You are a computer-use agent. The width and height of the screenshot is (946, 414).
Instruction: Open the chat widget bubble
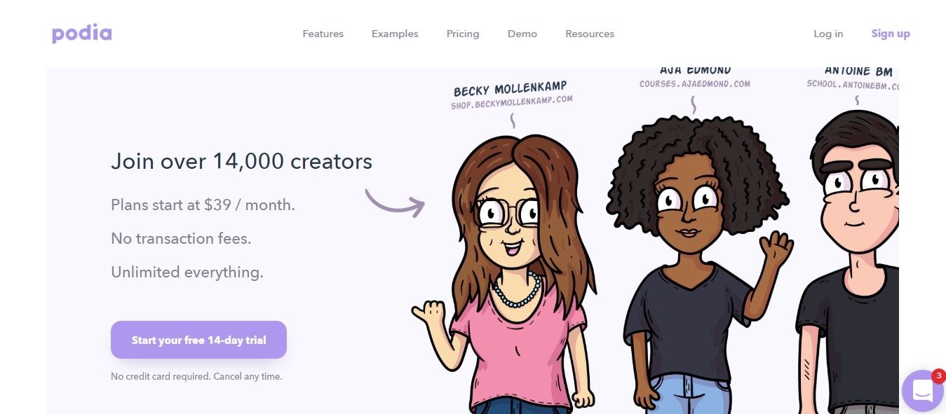923,391
